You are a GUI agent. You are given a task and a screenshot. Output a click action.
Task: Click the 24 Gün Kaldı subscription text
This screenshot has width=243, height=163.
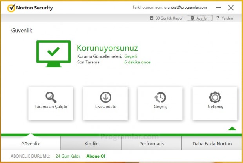click(67, 156)
